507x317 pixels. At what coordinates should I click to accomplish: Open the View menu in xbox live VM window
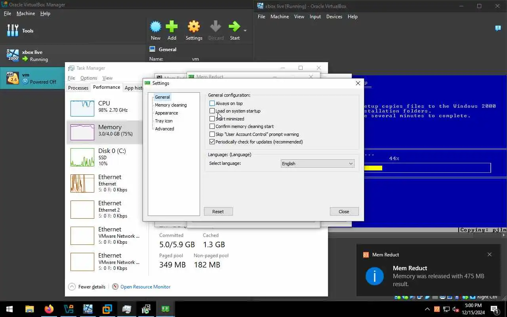click(299, 17)
